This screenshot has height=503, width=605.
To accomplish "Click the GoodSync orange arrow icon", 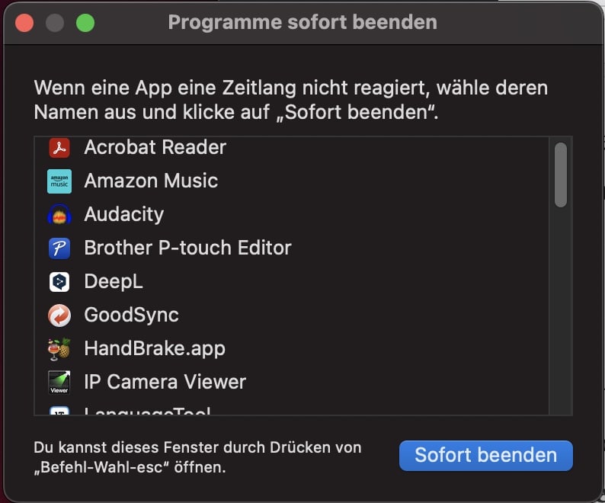I will coord(59,315).
